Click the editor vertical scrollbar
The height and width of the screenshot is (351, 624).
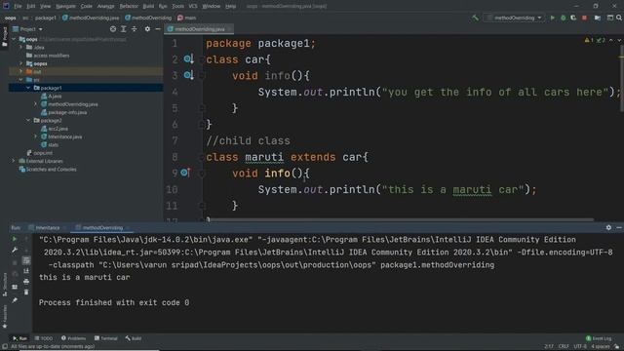click(x=622, y=77)
